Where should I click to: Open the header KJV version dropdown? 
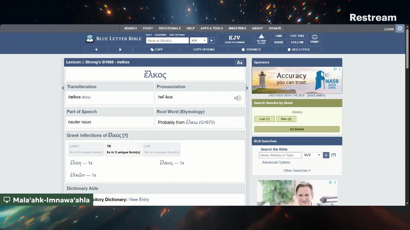pos(199,41)
